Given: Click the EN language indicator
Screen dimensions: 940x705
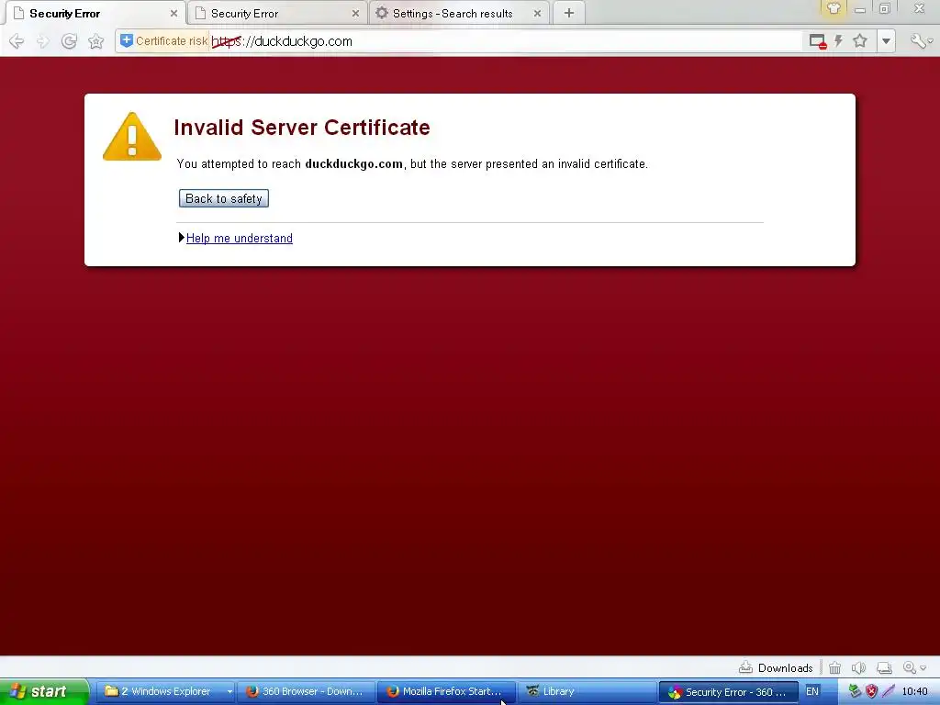Looking at the screenshot, I should point(812,691).
